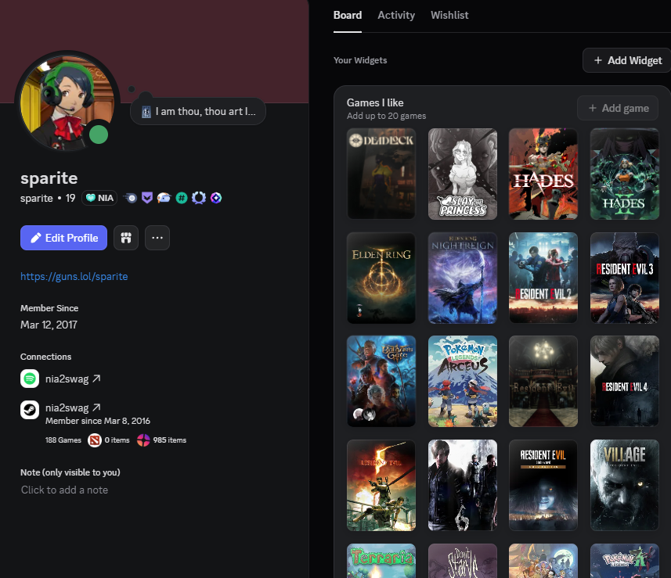Click the Spotify username nia2swag
The height and width of the screenshot is (578, 671).
pos(67,379)
